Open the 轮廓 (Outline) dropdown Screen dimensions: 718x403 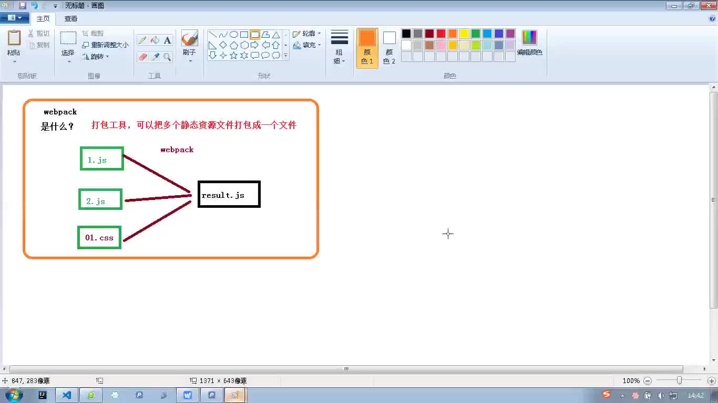coord(307,34)
